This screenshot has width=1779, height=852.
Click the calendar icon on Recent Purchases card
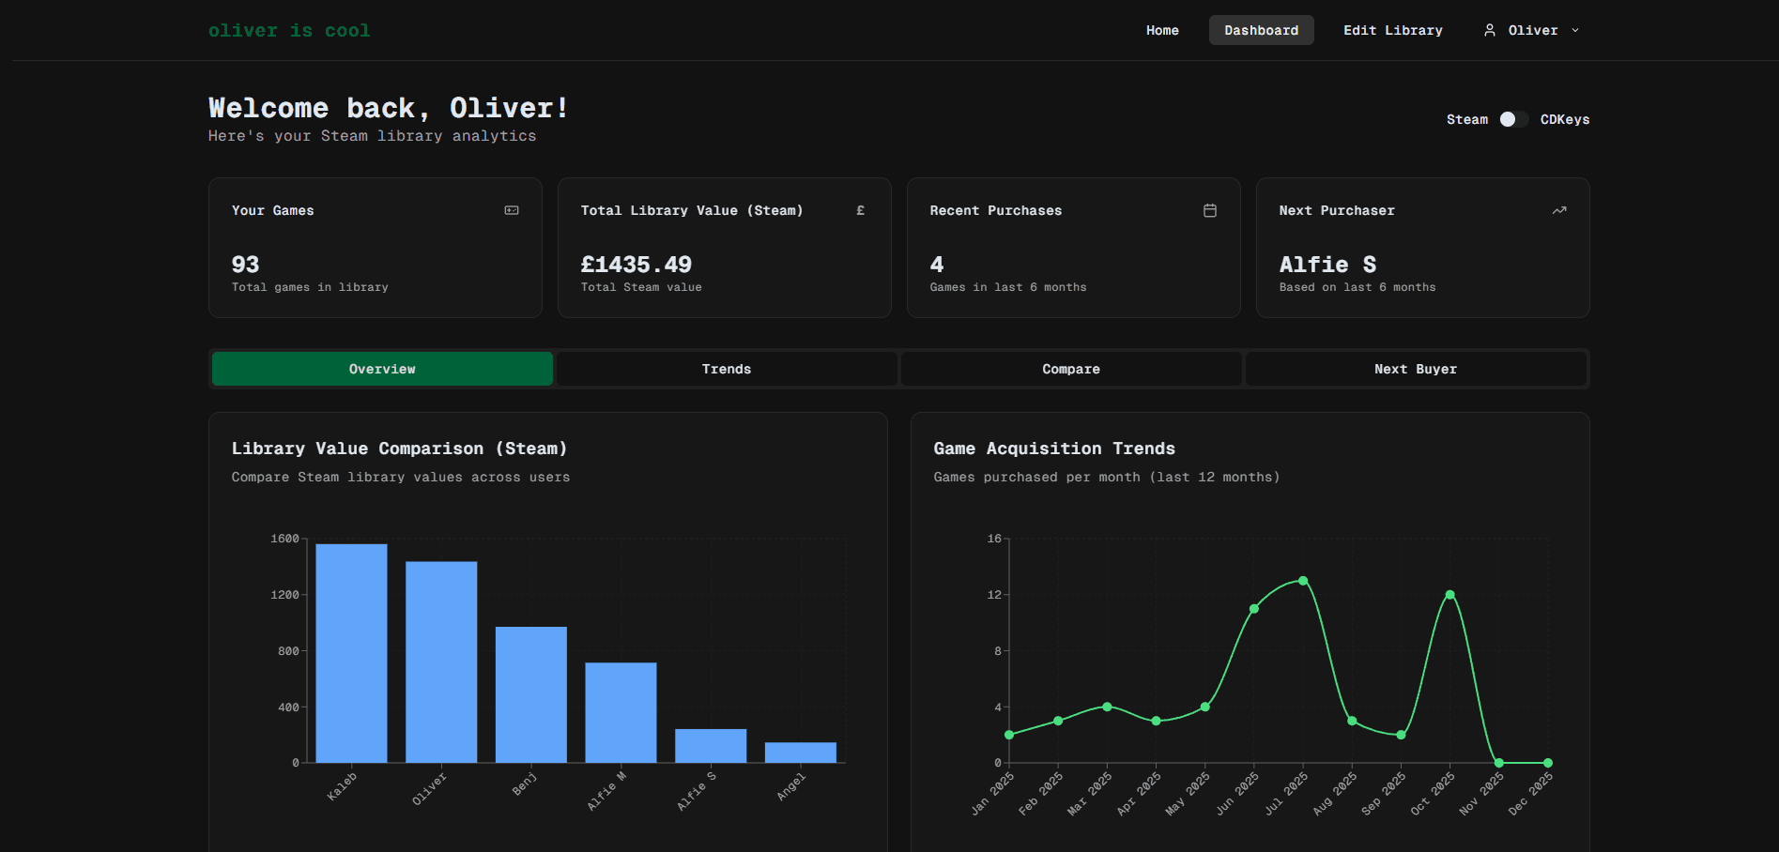(1210, 210)
